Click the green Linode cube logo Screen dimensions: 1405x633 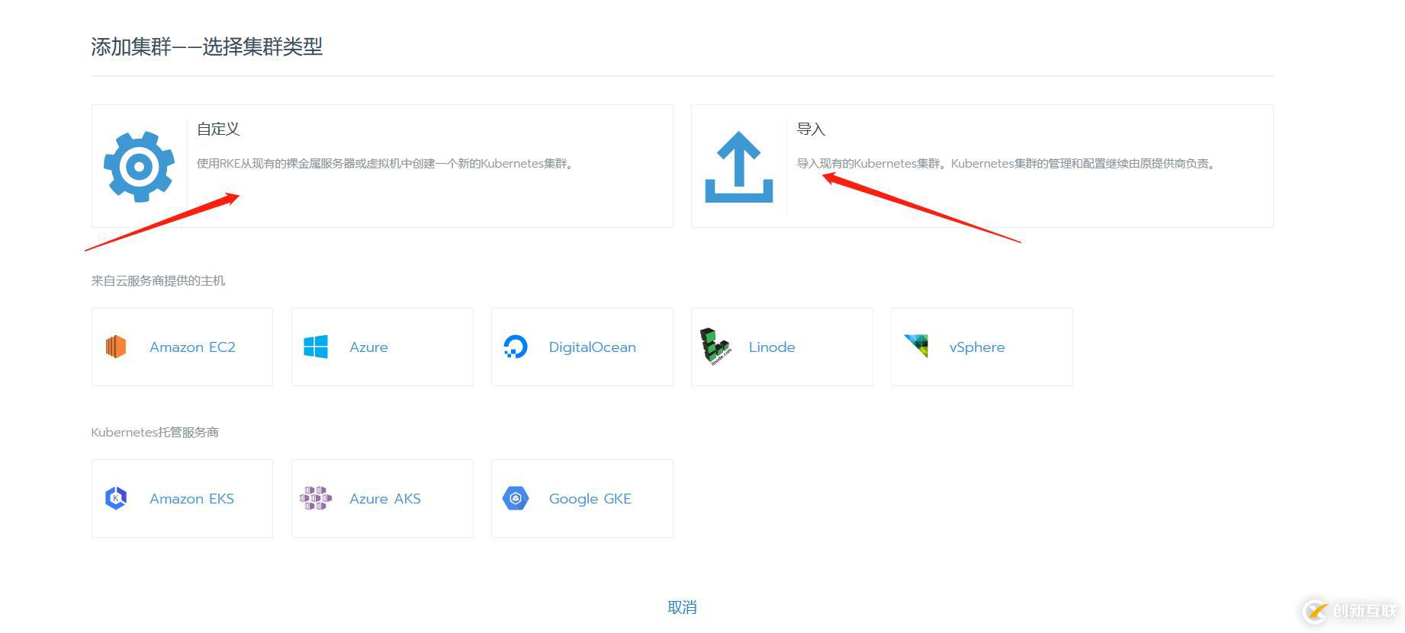point(715,347)
